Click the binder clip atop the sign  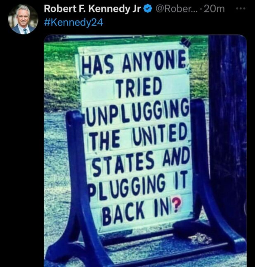(x=186, y=42)
